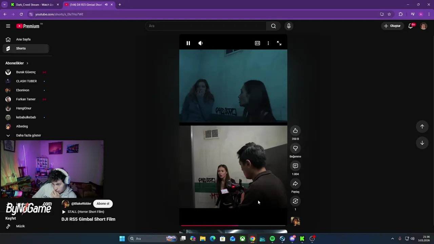
Task: Submit search with magnifier button
Action: click(x=274, y=26)
